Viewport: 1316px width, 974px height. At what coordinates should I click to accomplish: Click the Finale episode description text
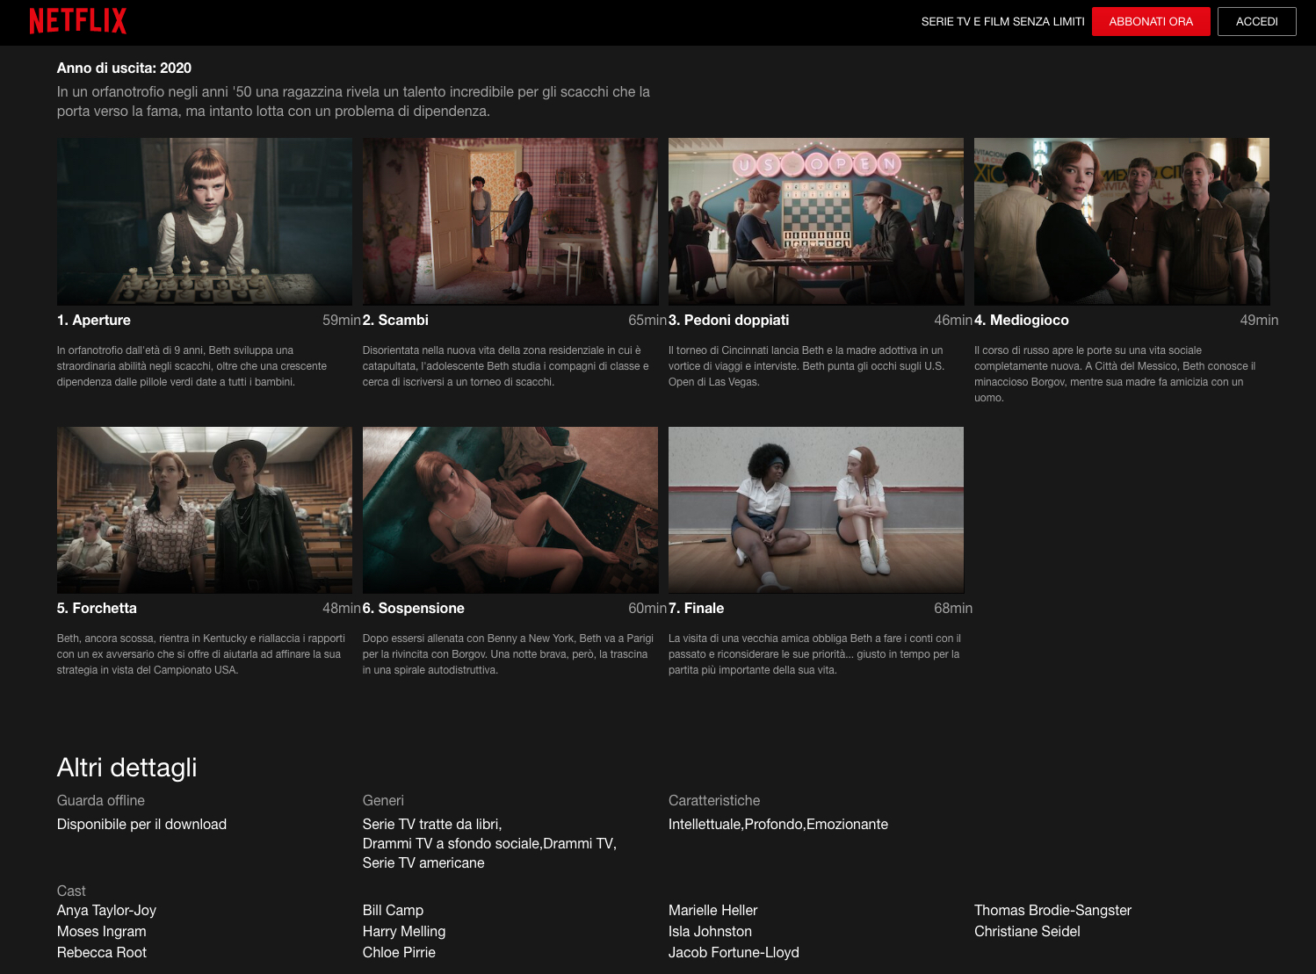coord(814,654)
